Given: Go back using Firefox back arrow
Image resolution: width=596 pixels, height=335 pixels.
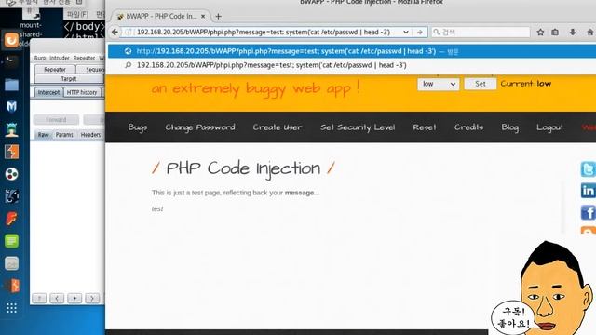Looking at the screenshot, I should pos(115,33).
